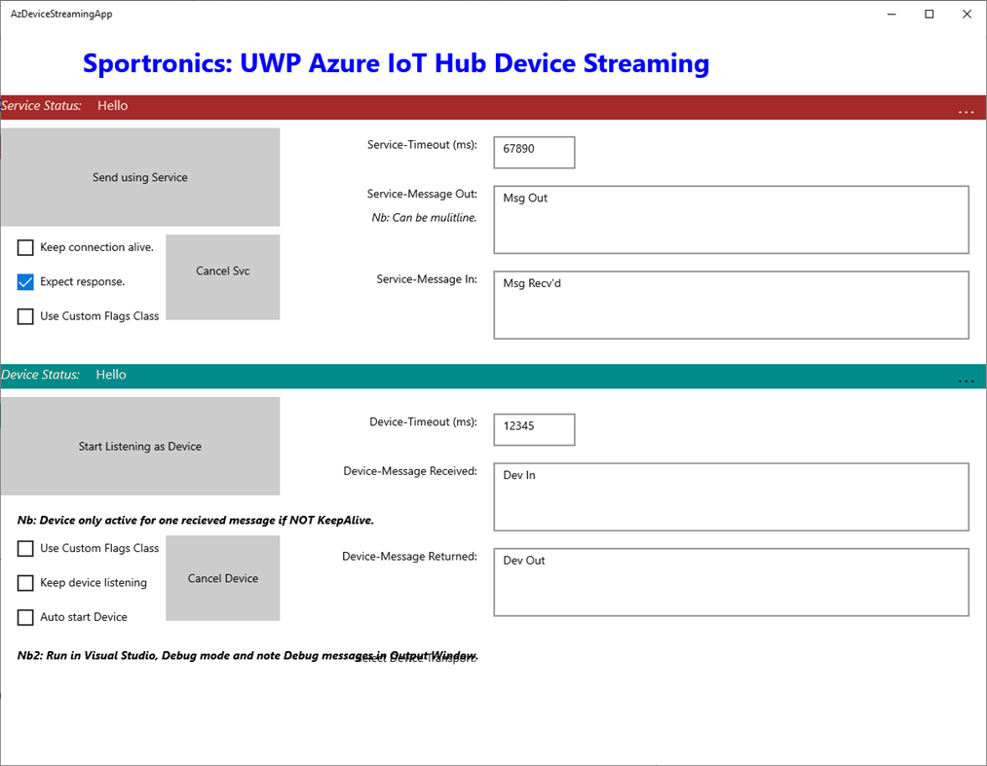This screenshot has height=766, width=987.
Task: Enable Use Custom Flags Class in device section
Action: pyautogui.click(x=24, y=548)
